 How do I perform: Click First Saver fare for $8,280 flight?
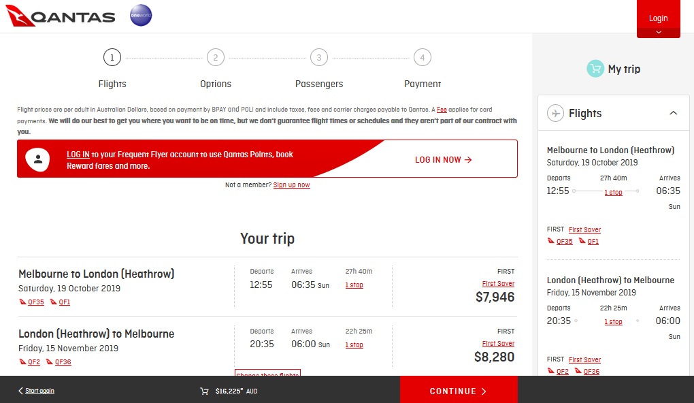(498, 344)
